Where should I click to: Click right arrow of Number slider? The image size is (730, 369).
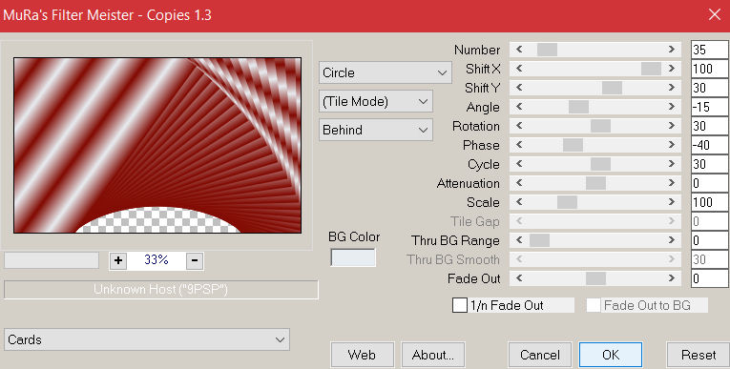[672, 50]
